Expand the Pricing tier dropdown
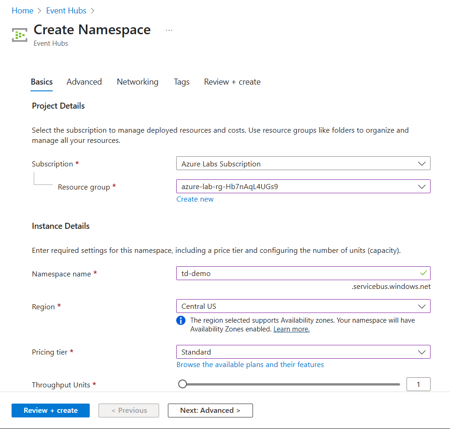450x429 pixels. point(303,352)
